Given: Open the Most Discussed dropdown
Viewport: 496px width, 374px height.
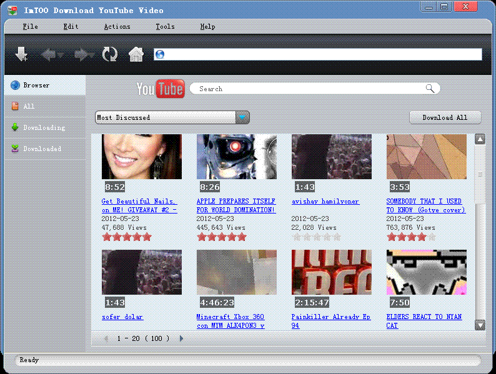Looking at the screenshot, I should coord(242,117).
